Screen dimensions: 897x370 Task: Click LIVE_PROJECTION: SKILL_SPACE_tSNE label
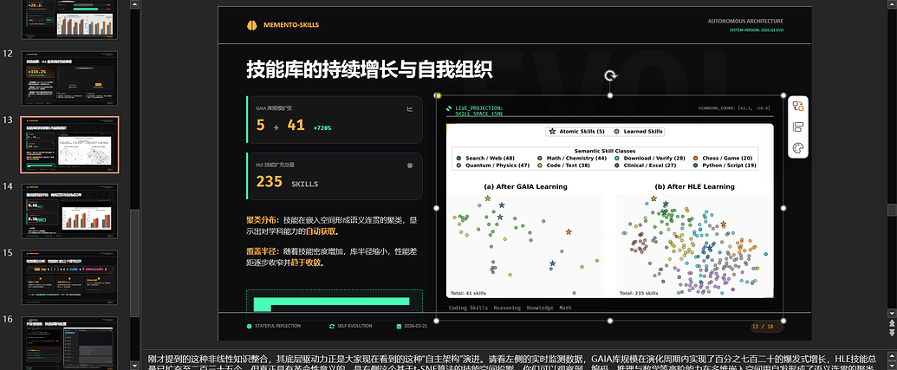(478, 111)
